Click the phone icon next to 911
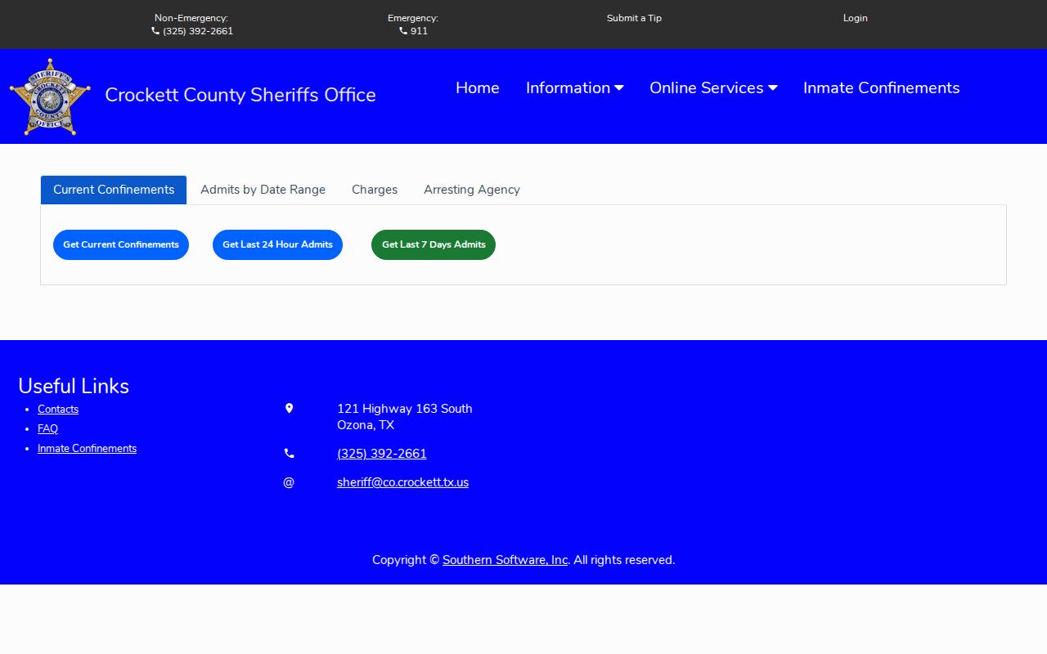1047x654 pixels. tap(403, 31)
